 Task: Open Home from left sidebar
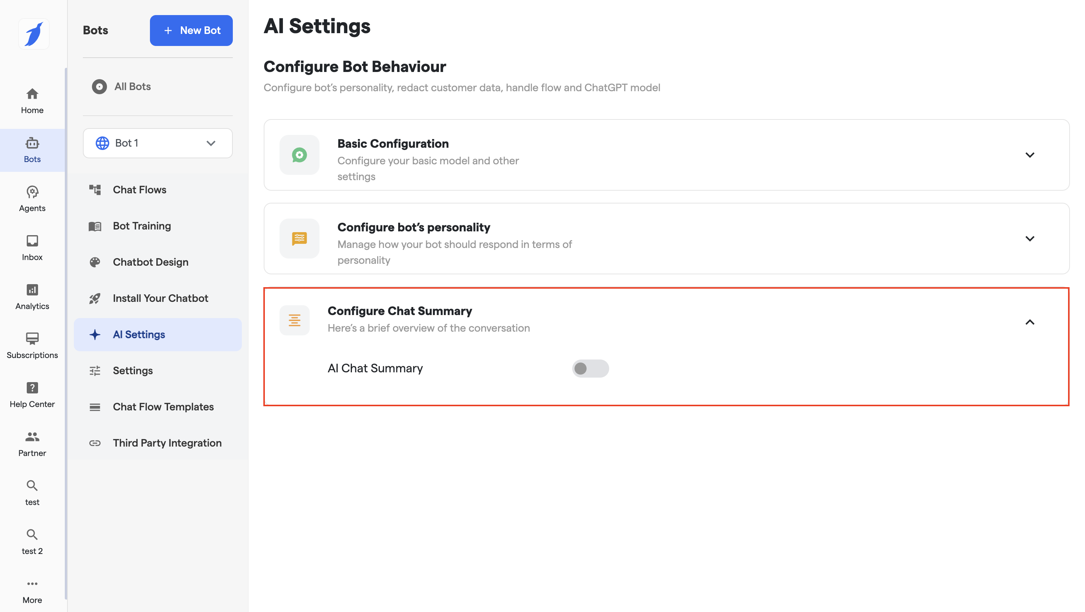[x=32, y=100]
